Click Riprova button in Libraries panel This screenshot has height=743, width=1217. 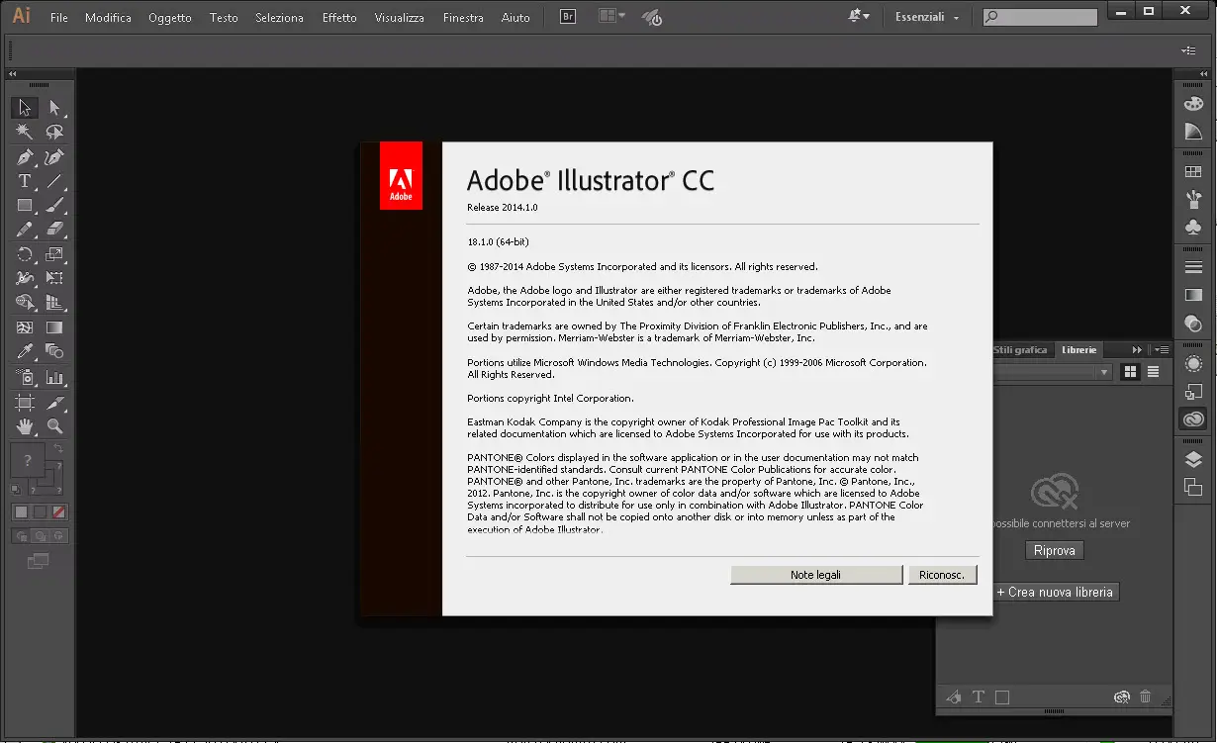(1054, 550)
